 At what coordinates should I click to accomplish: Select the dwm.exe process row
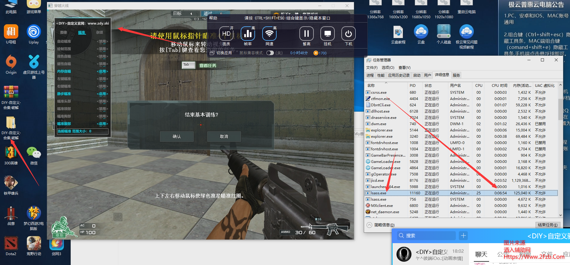(x=461, y=124)
